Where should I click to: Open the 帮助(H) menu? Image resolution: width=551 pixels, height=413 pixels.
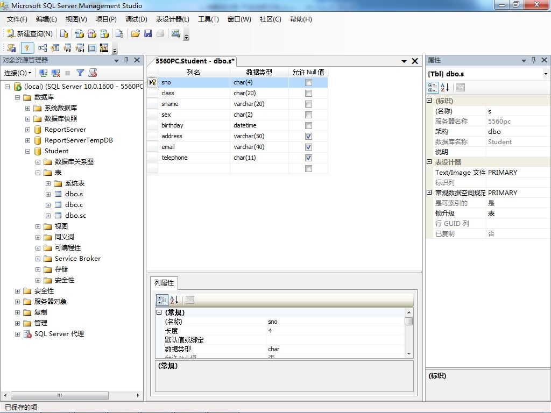pos(301,19)
